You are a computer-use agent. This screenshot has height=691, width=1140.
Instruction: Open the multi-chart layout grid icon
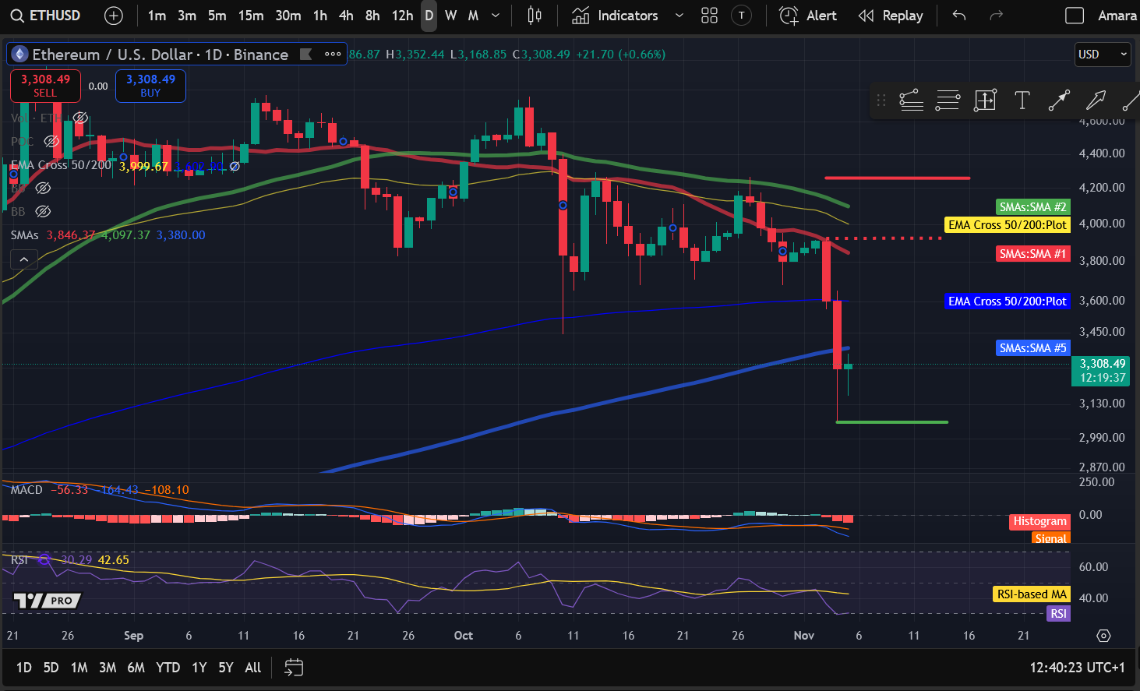click(709, 15)
